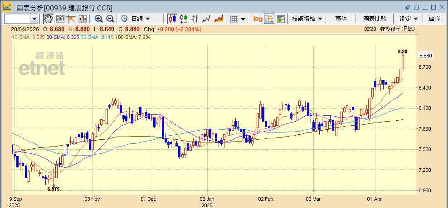Click the 10-SMA: 8.535 legend label
The image size is (448, 208).
pos(28,37)
